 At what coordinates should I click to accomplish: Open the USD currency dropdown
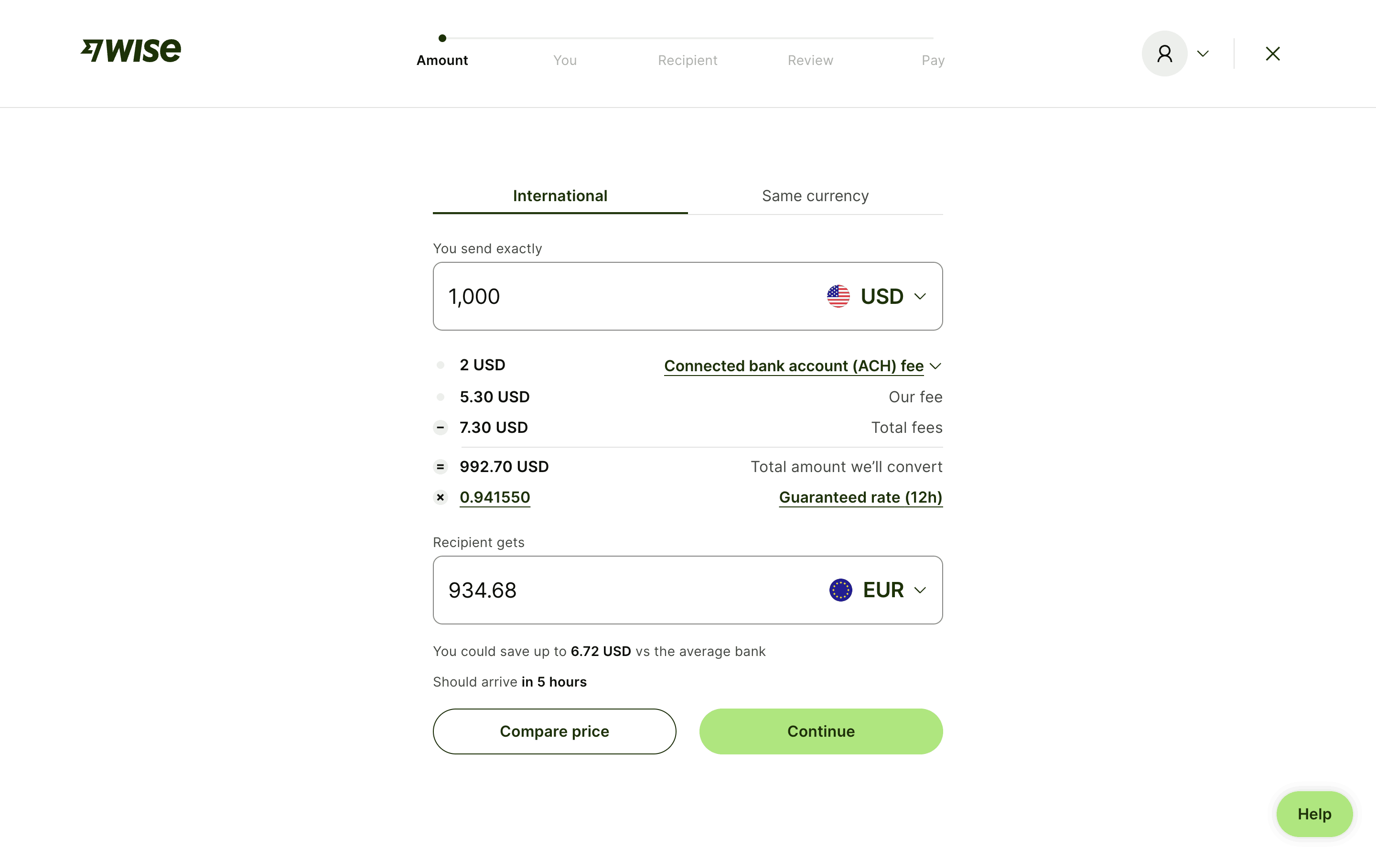tap(892, 296)
